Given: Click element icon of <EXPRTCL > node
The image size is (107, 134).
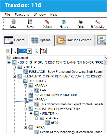Looking at the screenshot, I should pos(25,81).
